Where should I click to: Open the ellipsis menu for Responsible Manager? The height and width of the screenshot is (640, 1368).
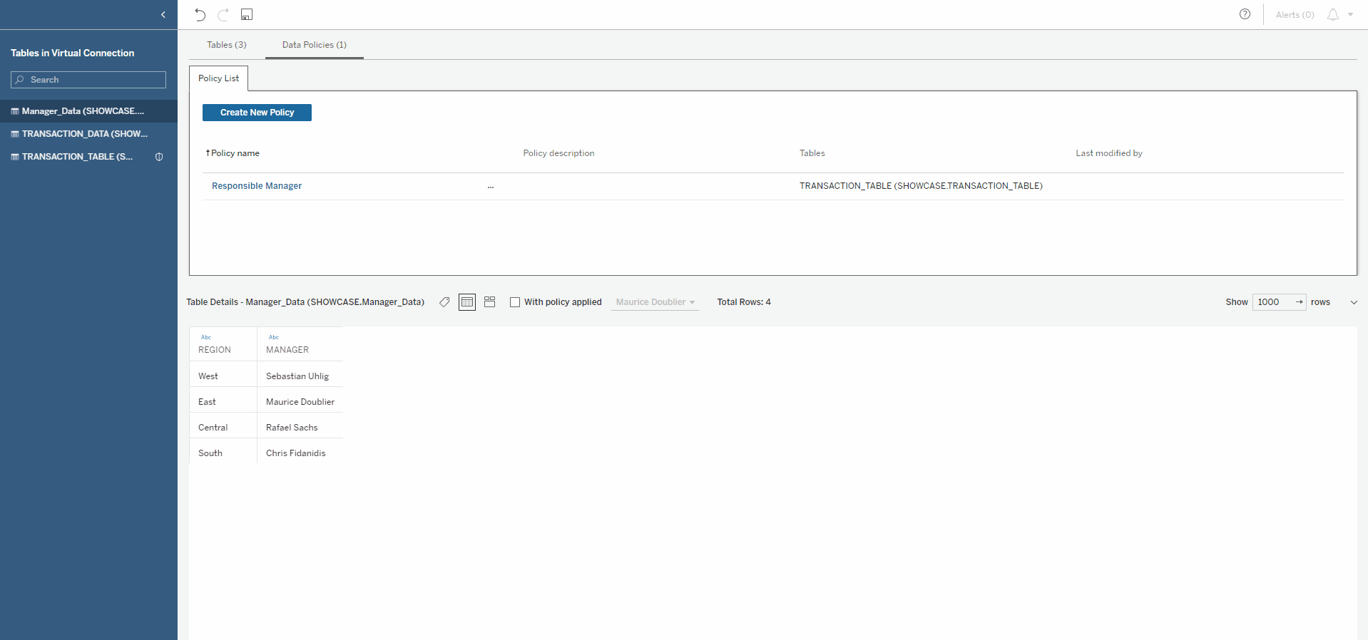[x=491, y=187]
